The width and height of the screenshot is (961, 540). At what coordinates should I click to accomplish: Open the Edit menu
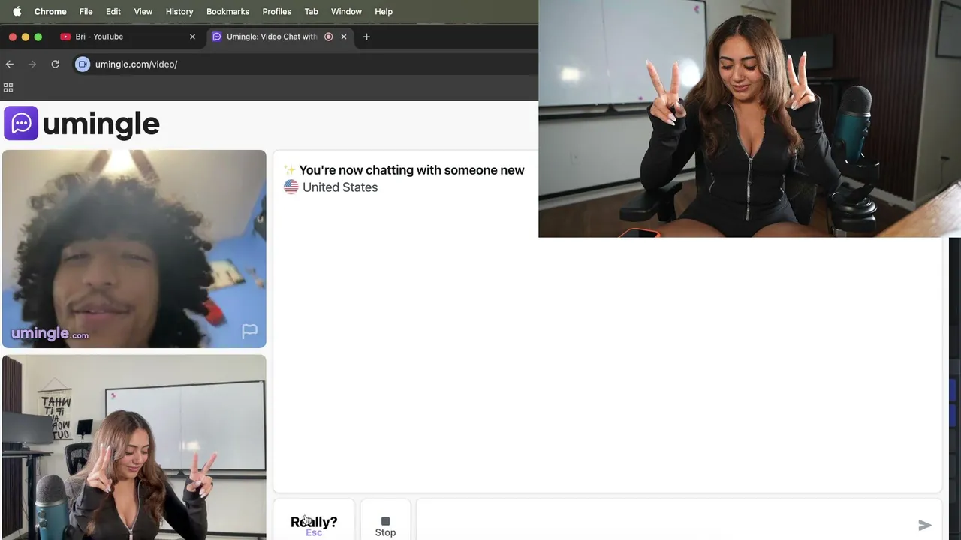(x=113, y=11)
